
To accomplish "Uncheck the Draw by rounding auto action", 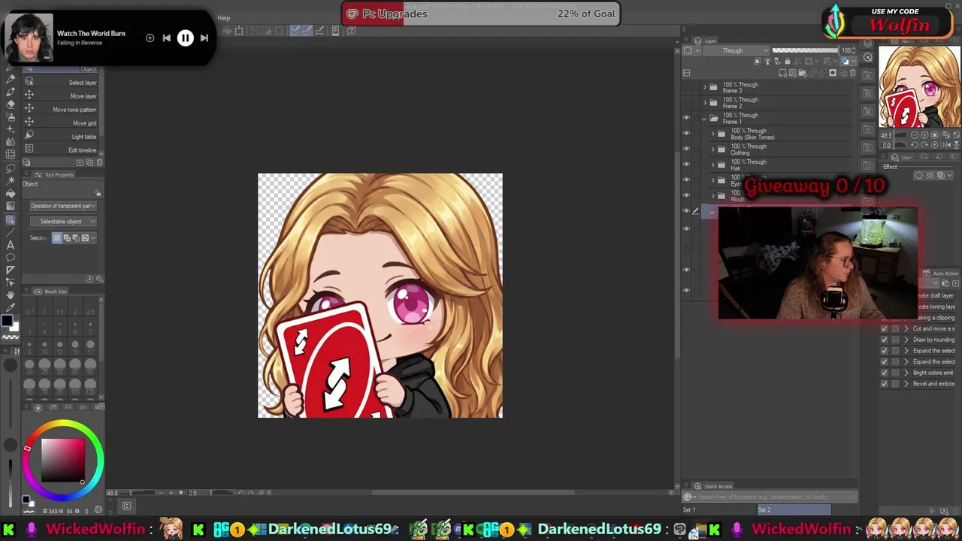I will [x=884, y=340].
